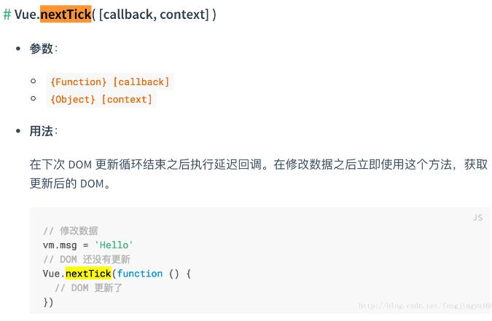Click the highlighted nextTick in the heading
The height and width of the screenshot is (321, 492).
point(66,14)
